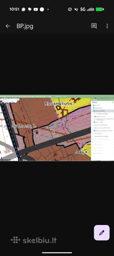Tap the skelbiu.lt watermark logo

point(34,240)
